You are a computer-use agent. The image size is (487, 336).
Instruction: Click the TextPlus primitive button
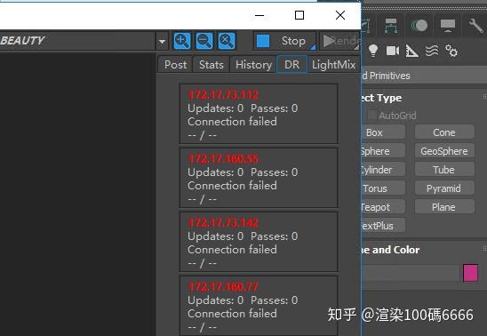[383, 226]
